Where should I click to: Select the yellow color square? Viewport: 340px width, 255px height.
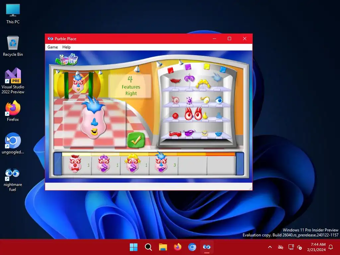pos(207,66)
